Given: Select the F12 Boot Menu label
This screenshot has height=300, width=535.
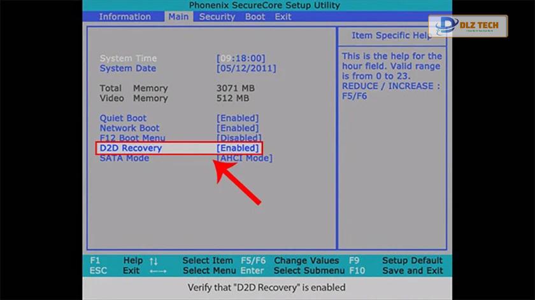Looking at the screenshot, I should 132,138.
